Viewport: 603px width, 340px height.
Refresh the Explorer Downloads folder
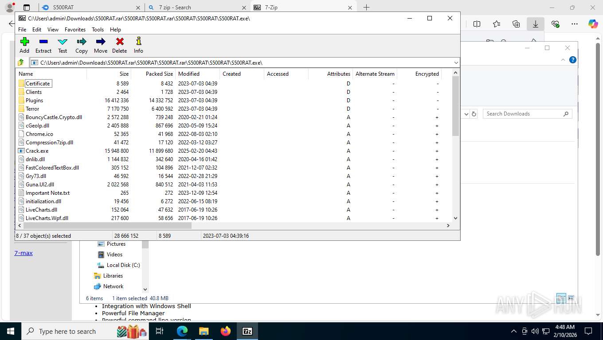[474, 114]
